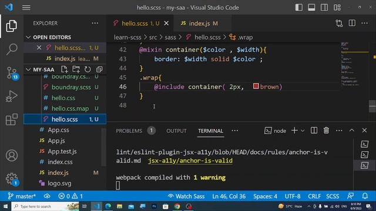Change line ending CRLF in status bar
The image size is (376, 211).
[314, 196]
